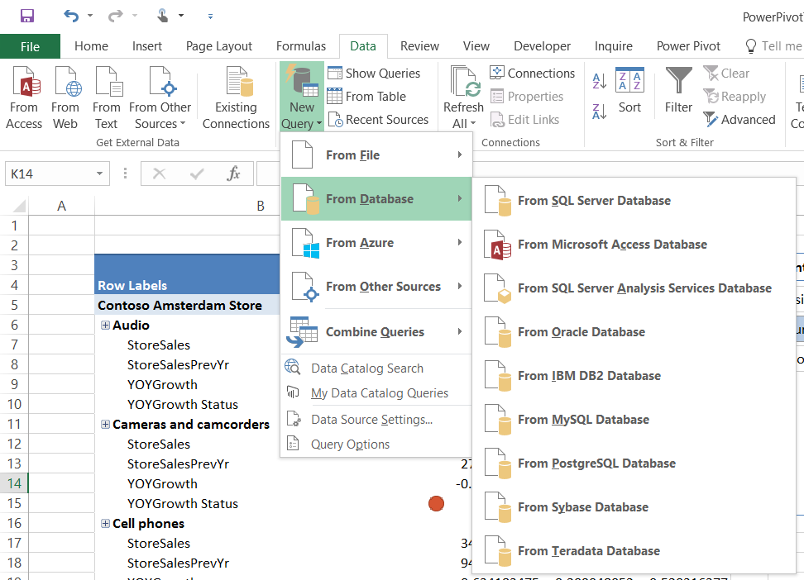
Task: Show the Queries pane
Action: [x=378, y=73]
